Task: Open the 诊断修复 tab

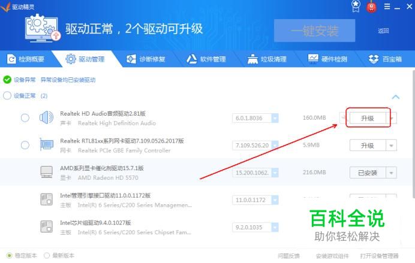Action: click(x=146, y=59)
